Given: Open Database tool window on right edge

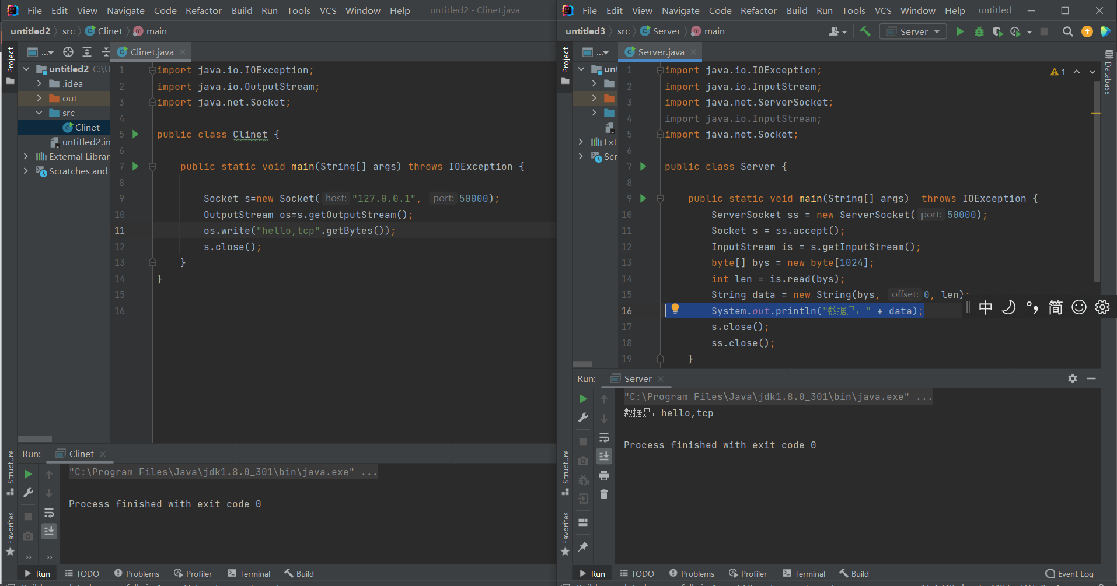Looking at the screenshot, I should pos(1109,72).
